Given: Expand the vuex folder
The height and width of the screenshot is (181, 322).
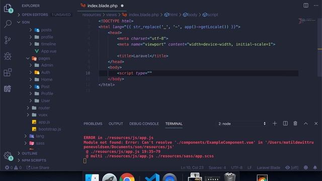Looking at the screenshot, I should 43,115.
